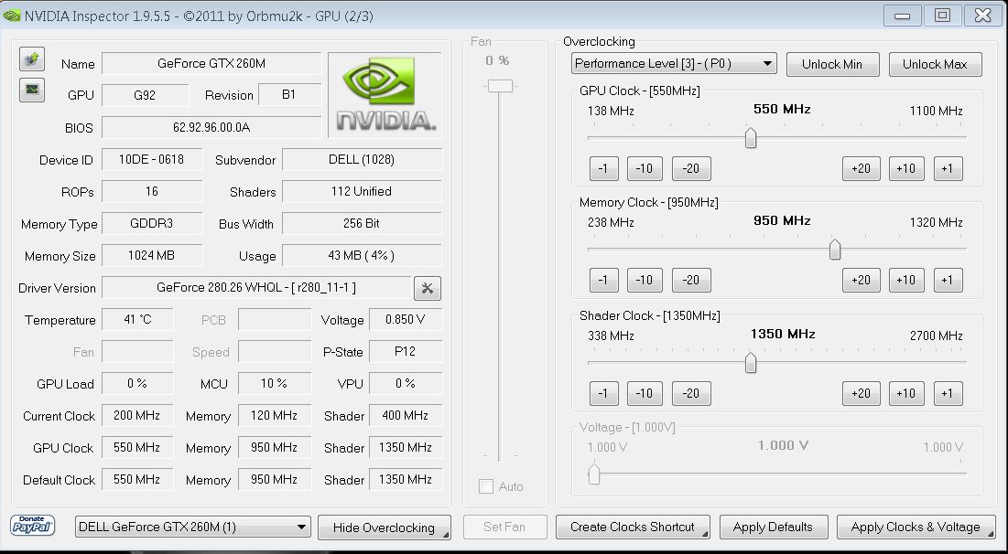Click the P-State value P12

(406, 352)
